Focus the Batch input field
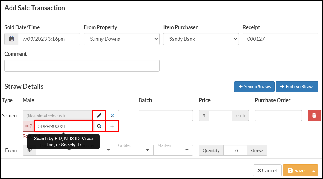Screen dimensions: 323x179 166,116
